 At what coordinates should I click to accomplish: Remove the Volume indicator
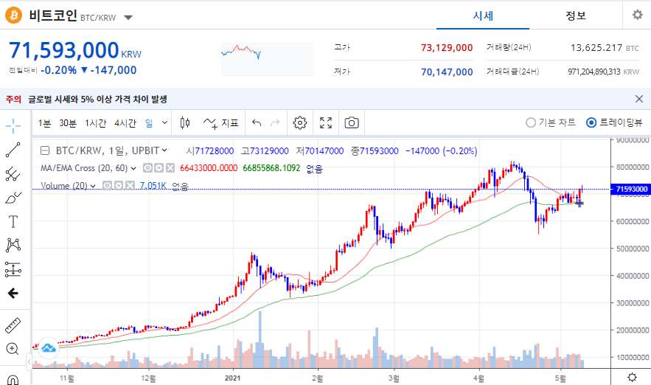[x=130, y=185]
